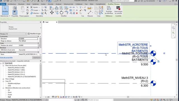Select Mirror pick axis tool
The width and height of the screenshot is (179, 101).
click(62, 8)
